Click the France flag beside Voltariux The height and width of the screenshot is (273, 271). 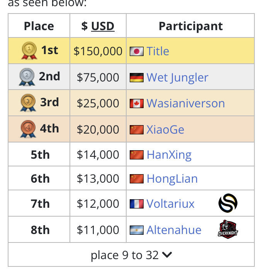(137, 204)
